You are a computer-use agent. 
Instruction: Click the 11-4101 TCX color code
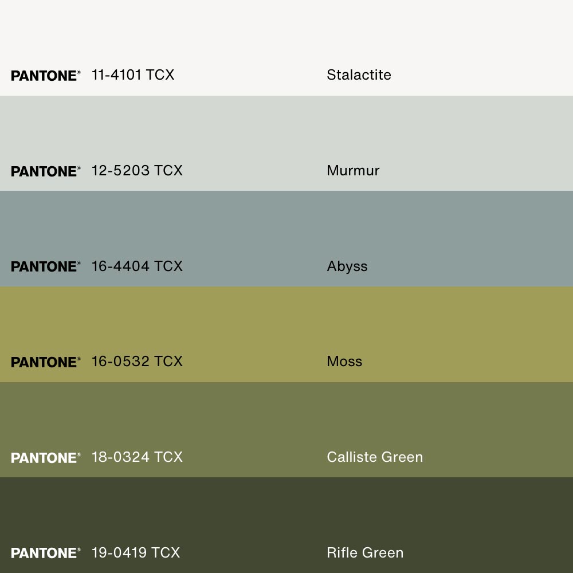[x=133, y=75]
